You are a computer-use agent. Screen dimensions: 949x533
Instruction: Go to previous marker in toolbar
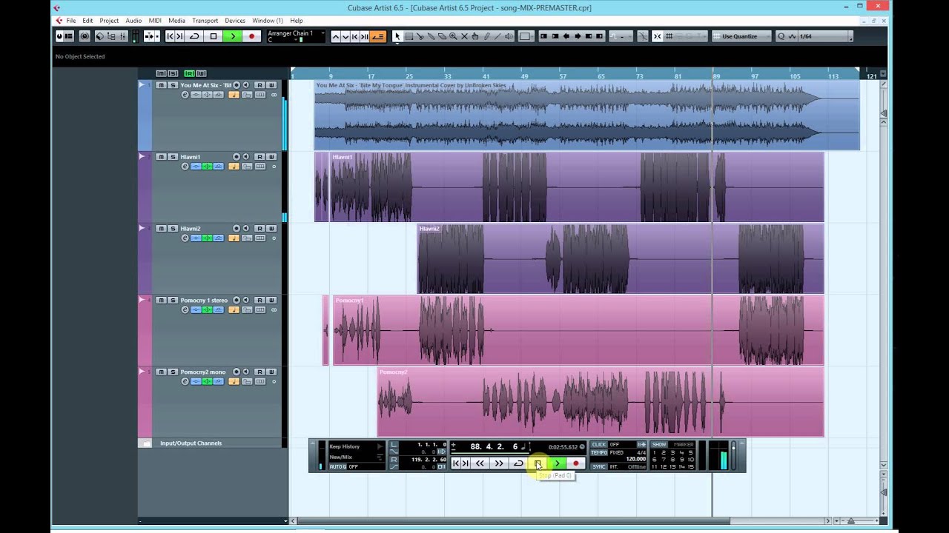[170, 36]
